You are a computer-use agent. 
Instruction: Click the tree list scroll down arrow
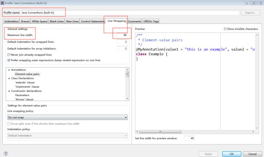click(127, 99)
